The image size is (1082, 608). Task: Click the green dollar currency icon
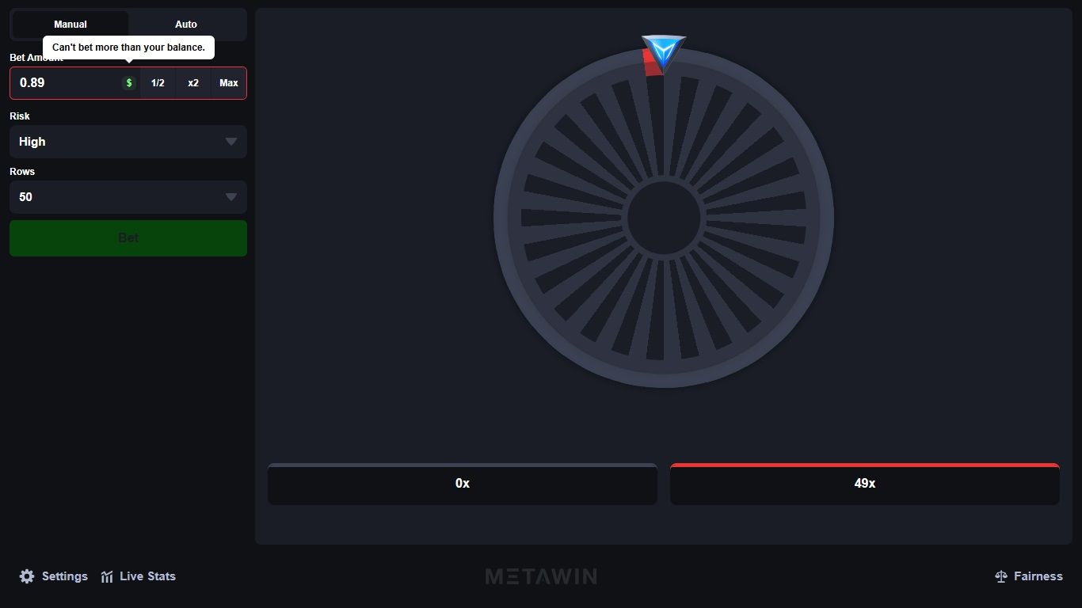(x=129, y=83)
